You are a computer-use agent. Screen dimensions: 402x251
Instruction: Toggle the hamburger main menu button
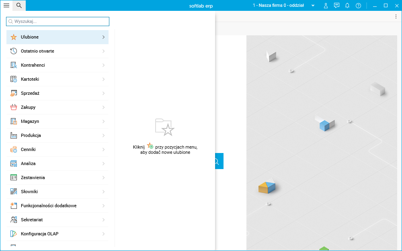(6, 5)
